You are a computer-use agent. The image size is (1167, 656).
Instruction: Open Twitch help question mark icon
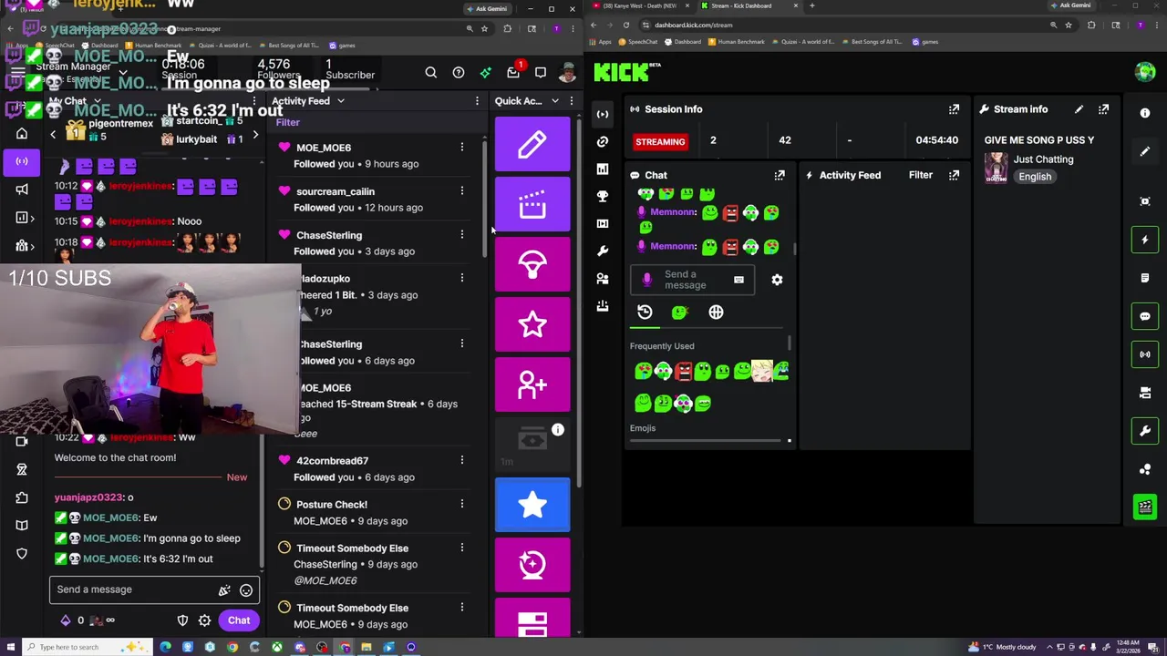tap(459, 73)
